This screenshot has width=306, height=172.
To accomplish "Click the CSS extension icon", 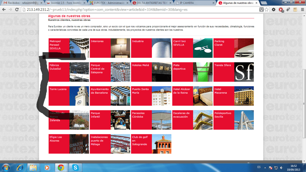I will click(295, 9).
